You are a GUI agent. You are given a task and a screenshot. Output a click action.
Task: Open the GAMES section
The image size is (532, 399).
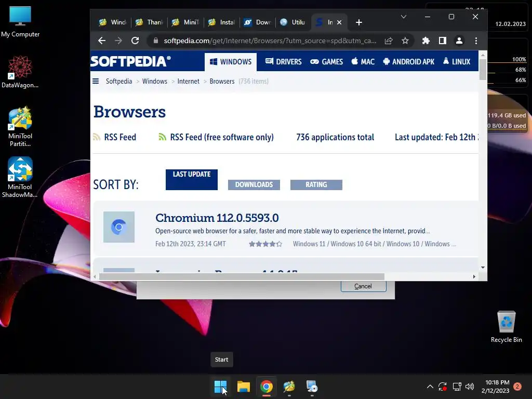click(327, 62)
